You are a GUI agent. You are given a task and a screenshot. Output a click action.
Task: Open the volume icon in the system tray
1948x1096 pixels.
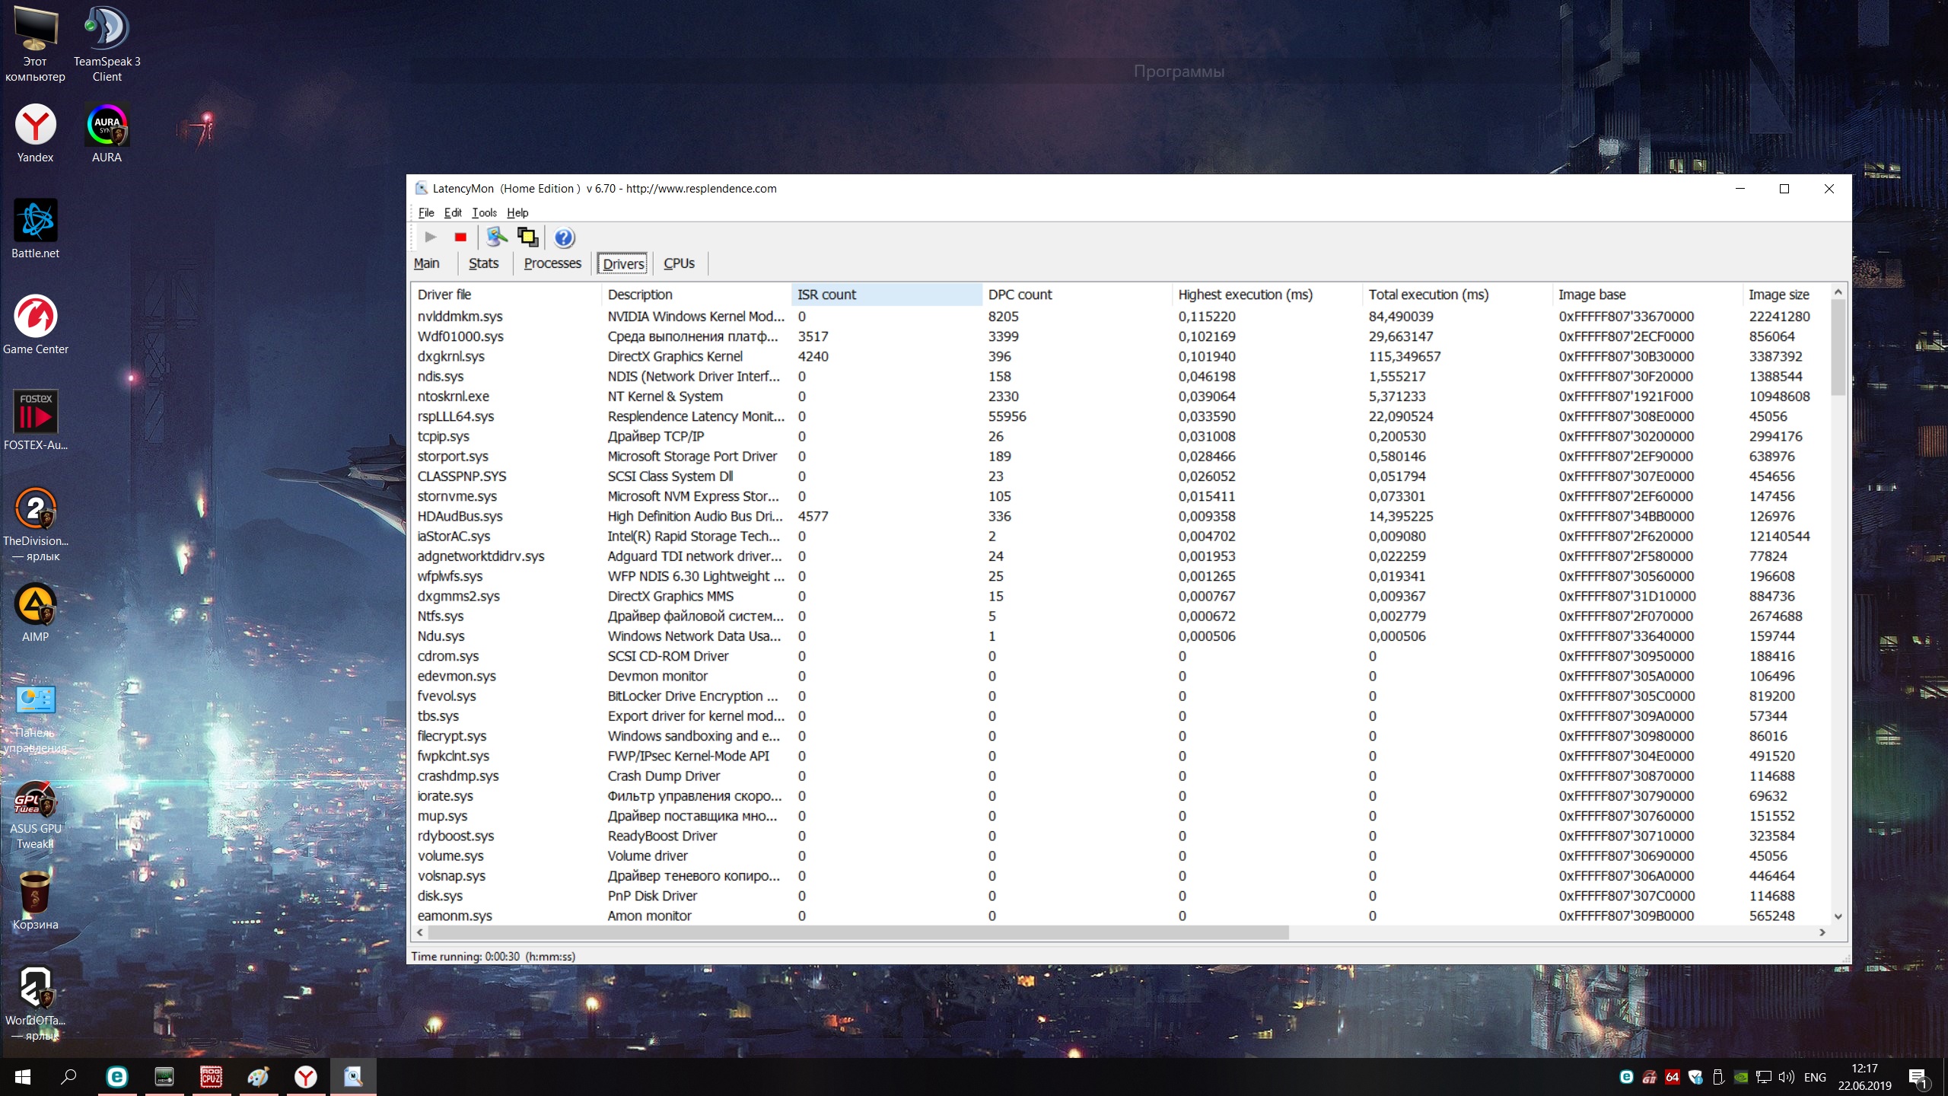pyautogui.click(x=1786, y=1077)
